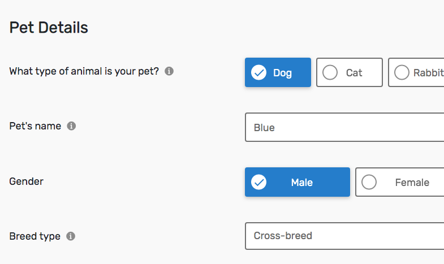Screen dimensions: 444x264
Task: Show help info for Breed type
Action: (x=71, y=236)
